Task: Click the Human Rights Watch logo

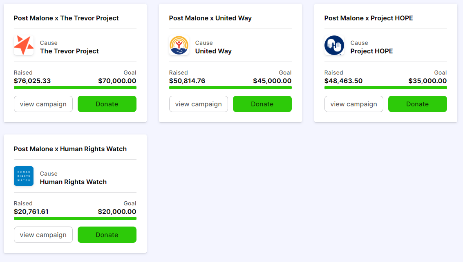Action: tap(24, 176)
